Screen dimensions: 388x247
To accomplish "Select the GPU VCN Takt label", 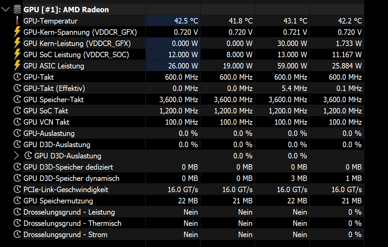I will [x=46, y=122].
